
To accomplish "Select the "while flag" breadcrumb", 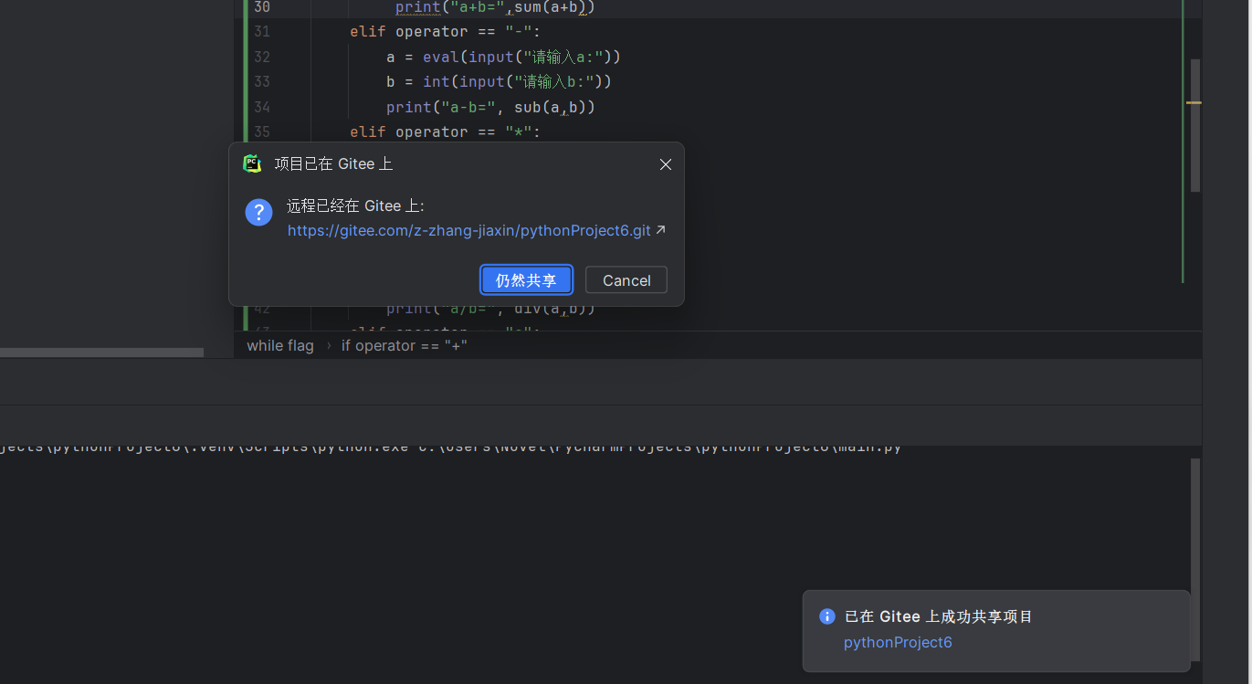I will click(x=279, y=345).
